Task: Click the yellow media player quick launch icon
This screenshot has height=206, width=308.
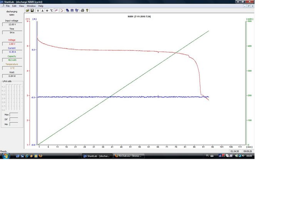Action: pos(36,156)
